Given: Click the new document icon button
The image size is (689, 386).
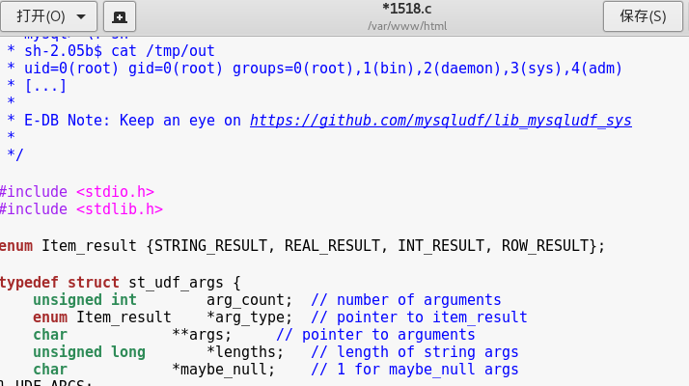Looking at the screenshot, I should point(120,16).
